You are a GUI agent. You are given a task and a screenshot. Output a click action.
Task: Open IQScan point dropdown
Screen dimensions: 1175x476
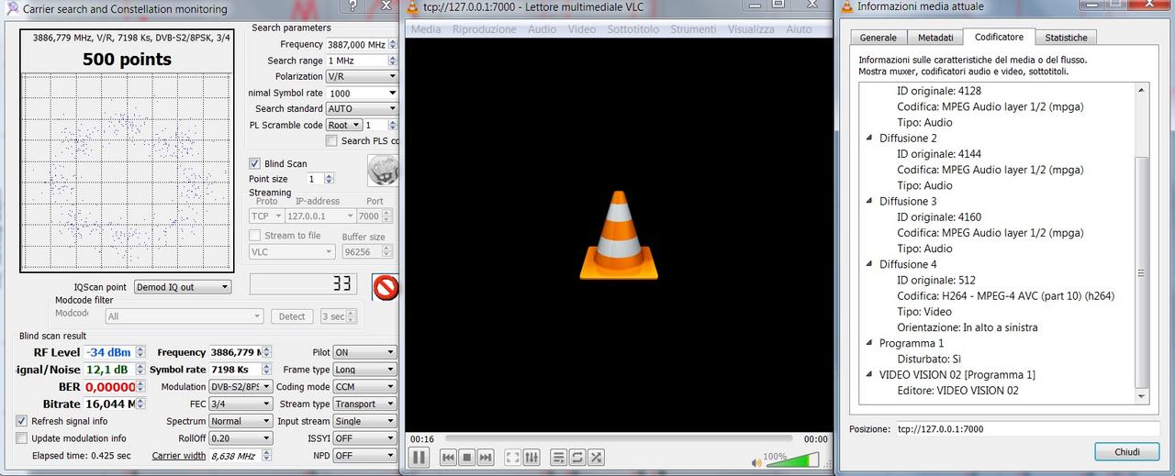(x=182, y=287)
